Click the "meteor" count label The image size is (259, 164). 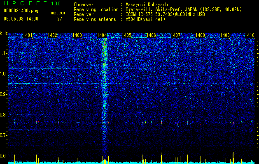click(x=58, y=13)
